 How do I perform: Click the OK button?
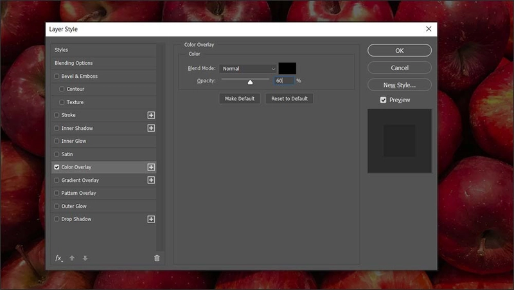(399, 51)
